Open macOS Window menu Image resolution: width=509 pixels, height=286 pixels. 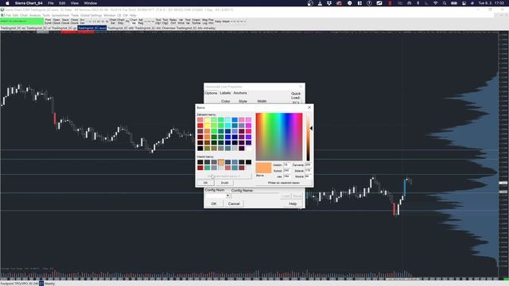(x=90, y=3)
